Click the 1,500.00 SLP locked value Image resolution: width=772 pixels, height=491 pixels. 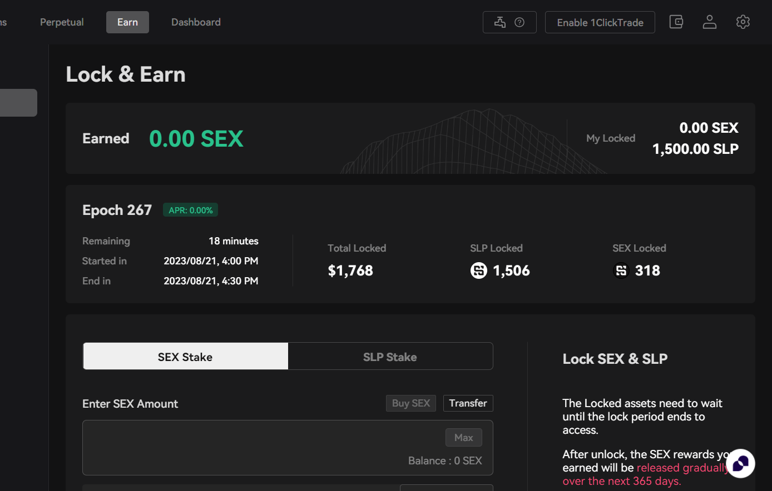pos(695,149)
